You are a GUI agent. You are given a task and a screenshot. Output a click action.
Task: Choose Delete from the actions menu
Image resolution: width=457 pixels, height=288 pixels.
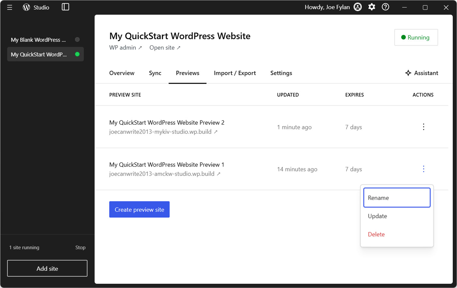click(x=376, y=234)
